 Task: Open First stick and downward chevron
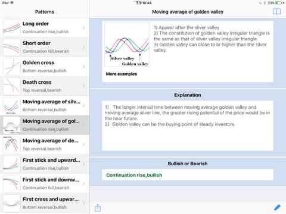click(84, 184)
